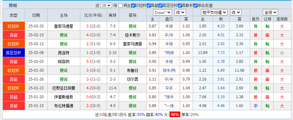Open score 2-2(0-0) at 布伦特福德
Viewport: 293px width, 120px height.
click(93, 106)
